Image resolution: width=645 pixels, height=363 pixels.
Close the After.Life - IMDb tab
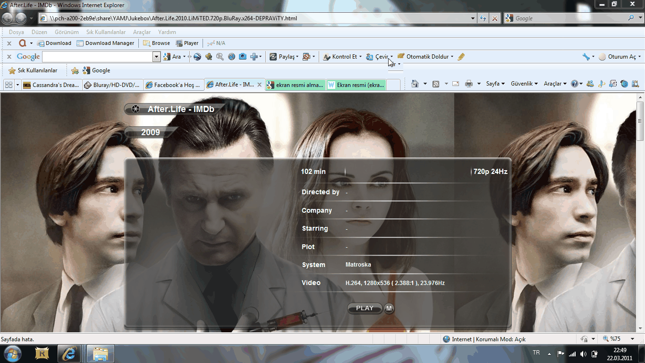click(x=259, y=85)
